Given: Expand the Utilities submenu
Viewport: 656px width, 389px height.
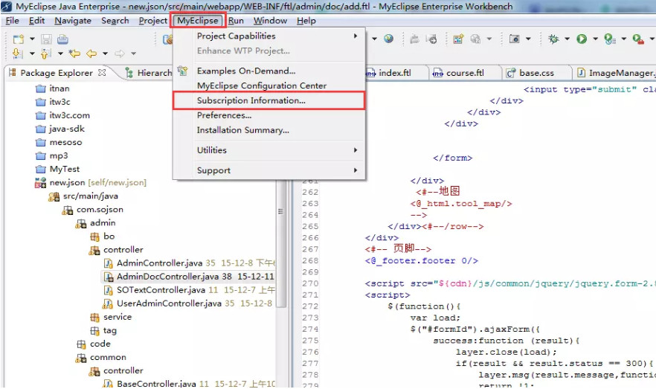Looking at the screenshot, I should [269, 150].
